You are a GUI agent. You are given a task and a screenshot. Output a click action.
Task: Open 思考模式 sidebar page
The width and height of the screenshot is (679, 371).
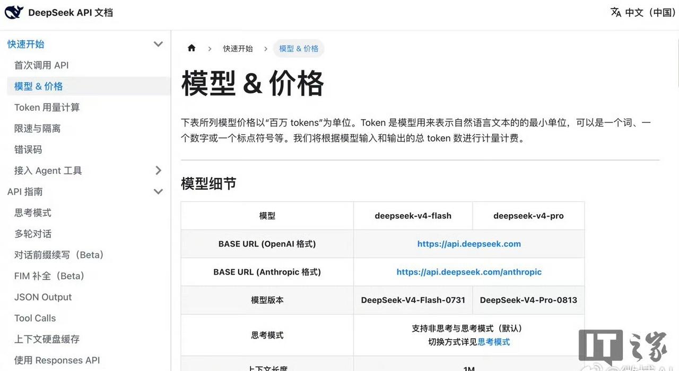[x=33, y=213]
